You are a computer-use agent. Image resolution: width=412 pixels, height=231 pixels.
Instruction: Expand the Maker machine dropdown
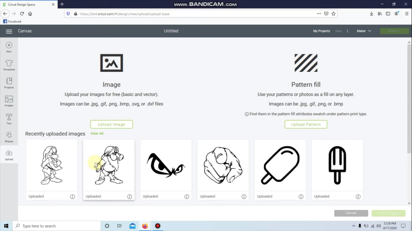point(364,31)
